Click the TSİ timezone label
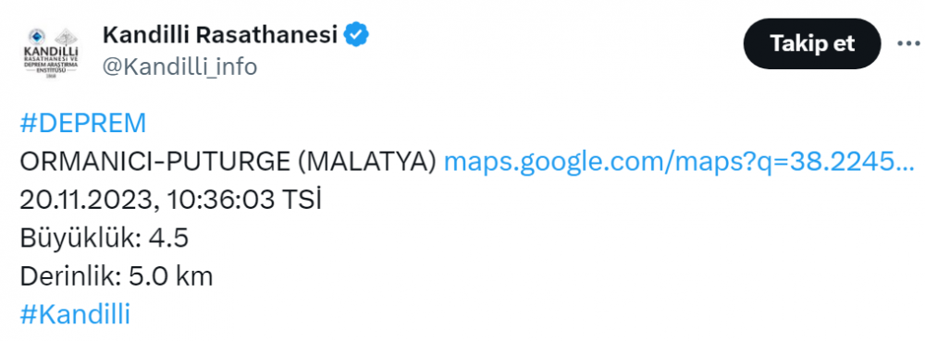925x341 pixels. 302,201
